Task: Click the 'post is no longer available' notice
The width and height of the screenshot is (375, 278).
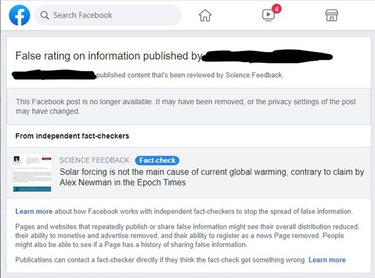Action: (186, 106)
